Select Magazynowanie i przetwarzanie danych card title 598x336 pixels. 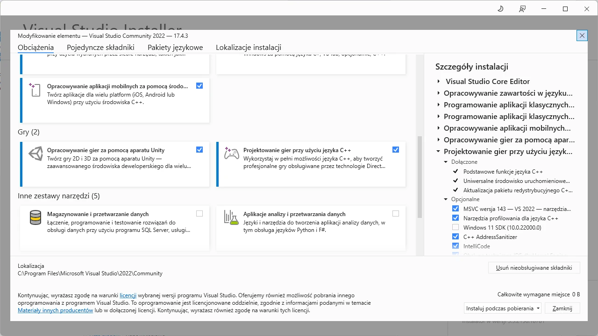(x=98, y=214)
